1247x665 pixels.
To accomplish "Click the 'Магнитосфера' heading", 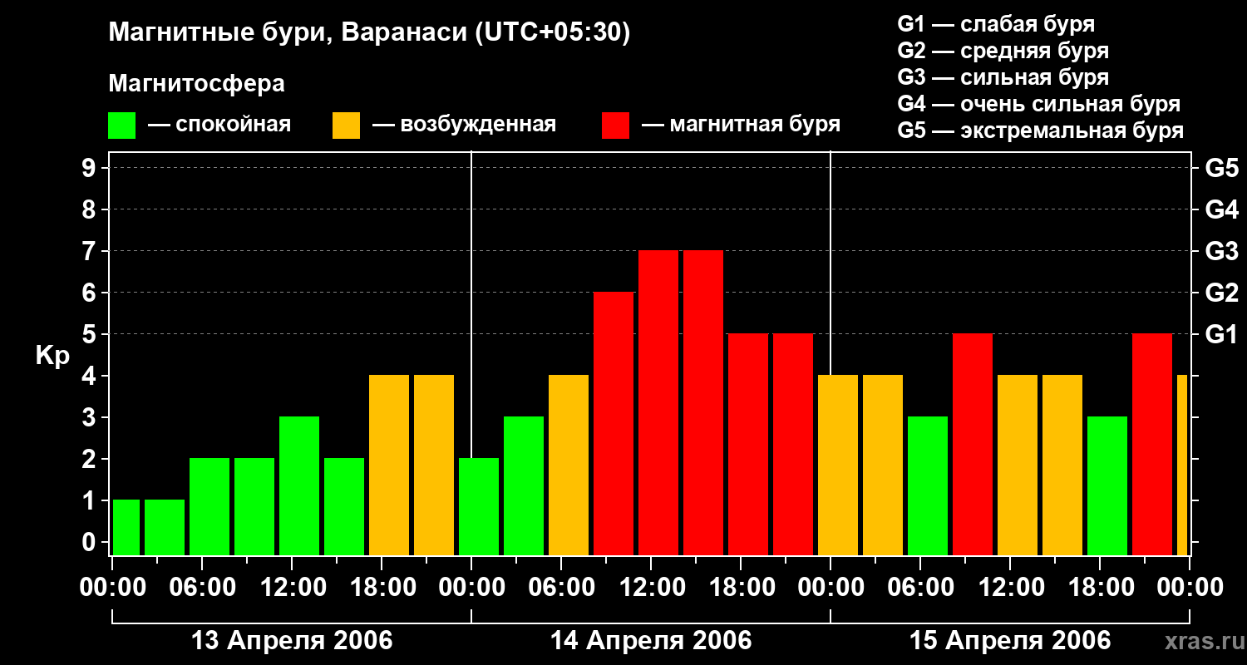I will (x=197, y=84).
